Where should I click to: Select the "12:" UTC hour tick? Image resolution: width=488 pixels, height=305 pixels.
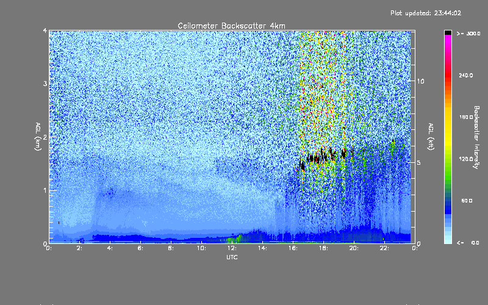232,248
